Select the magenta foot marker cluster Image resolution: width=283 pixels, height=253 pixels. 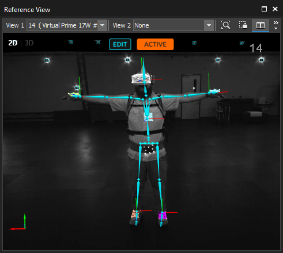pos(163,216)
